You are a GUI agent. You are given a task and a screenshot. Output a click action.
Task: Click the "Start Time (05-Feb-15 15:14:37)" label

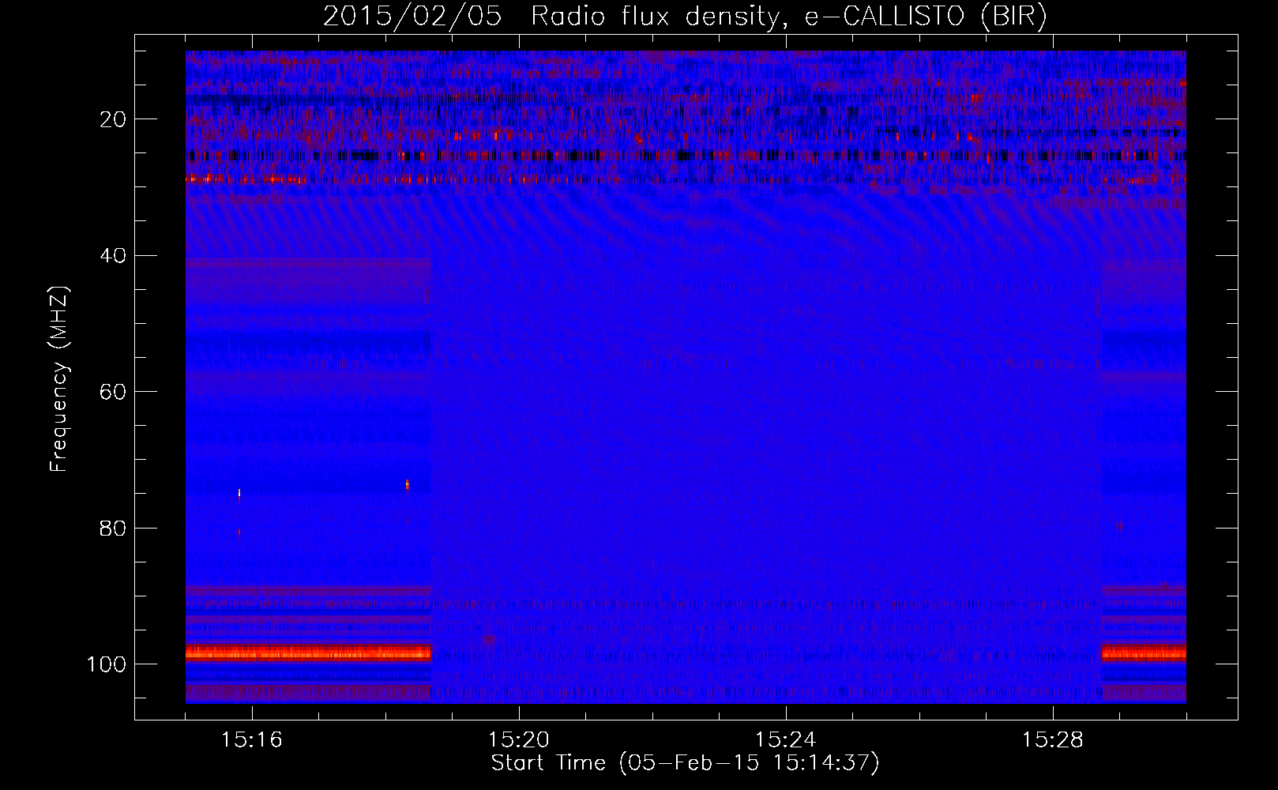pos(685,763)
